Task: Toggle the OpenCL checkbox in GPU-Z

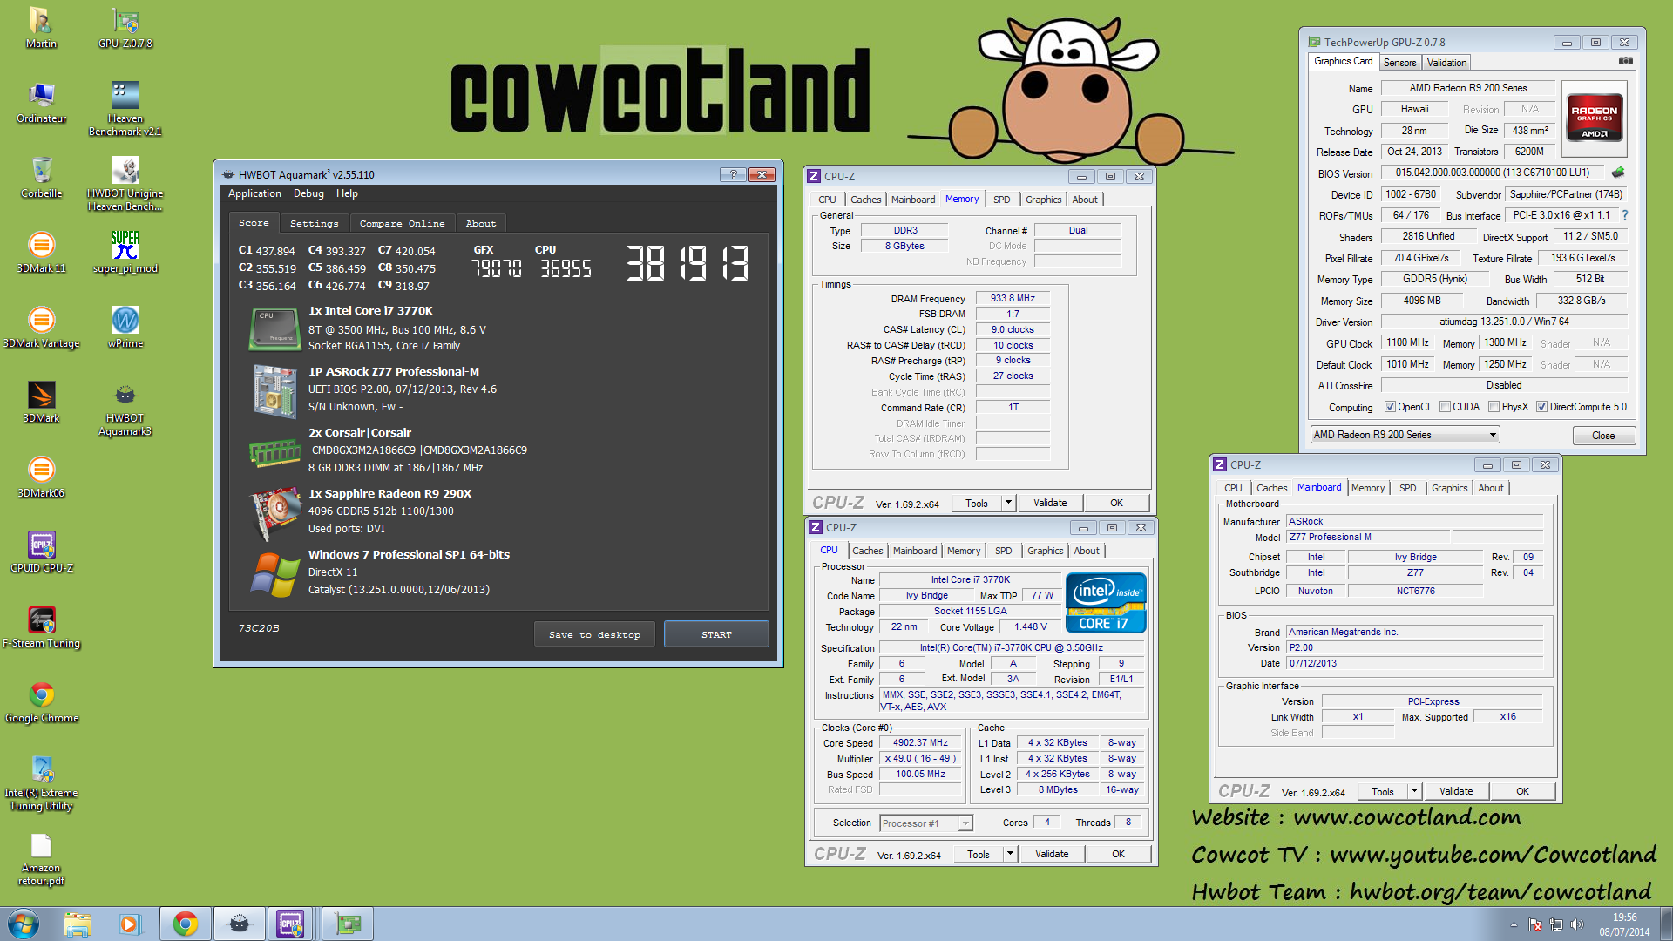Action: pos(1391,407)
